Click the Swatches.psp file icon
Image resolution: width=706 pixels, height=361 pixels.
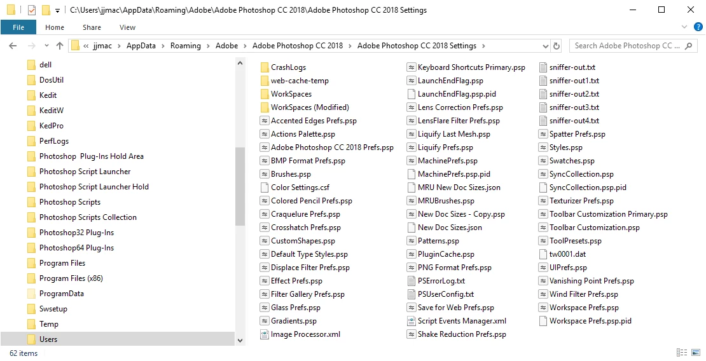point(543,161)
